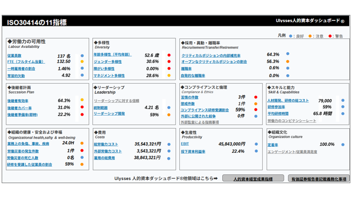Open the オープンなクリティカルポジションの割合 link
Screen dimensions: 352x198
[214, 62]
